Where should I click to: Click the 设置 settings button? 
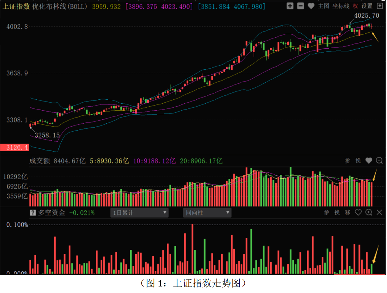coord(367,6)
